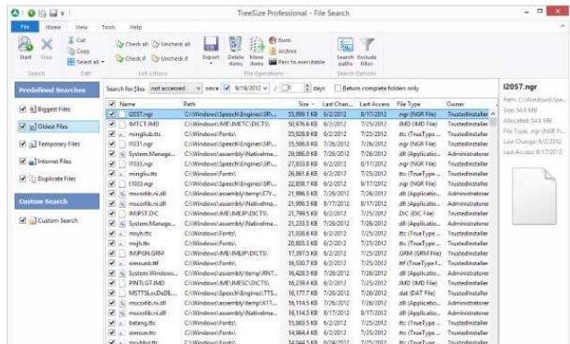The width and height of the screenshot is (570, 344).
Task: Select the IMTCT.IMD file row
Action: tap(298, 125)
